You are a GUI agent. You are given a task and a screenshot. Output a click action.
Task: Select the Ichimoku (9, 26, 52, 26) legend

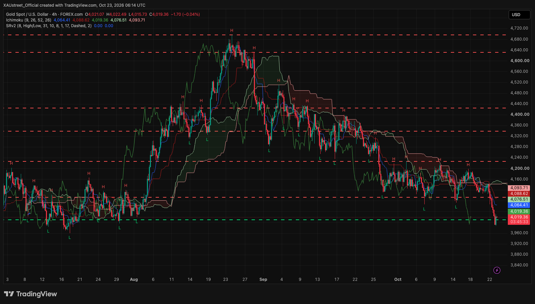[29, 20]
